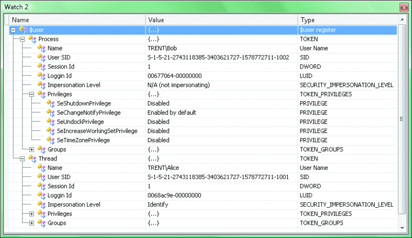Select the SeChangeNotifyPrivilege name
Screen dimensions: 412x238
coord(88,113)
